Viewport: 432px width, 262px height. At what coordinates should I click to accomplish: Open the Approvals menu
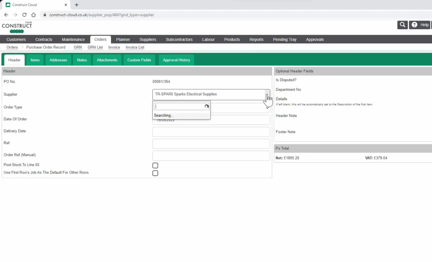[x=315, y=39]
